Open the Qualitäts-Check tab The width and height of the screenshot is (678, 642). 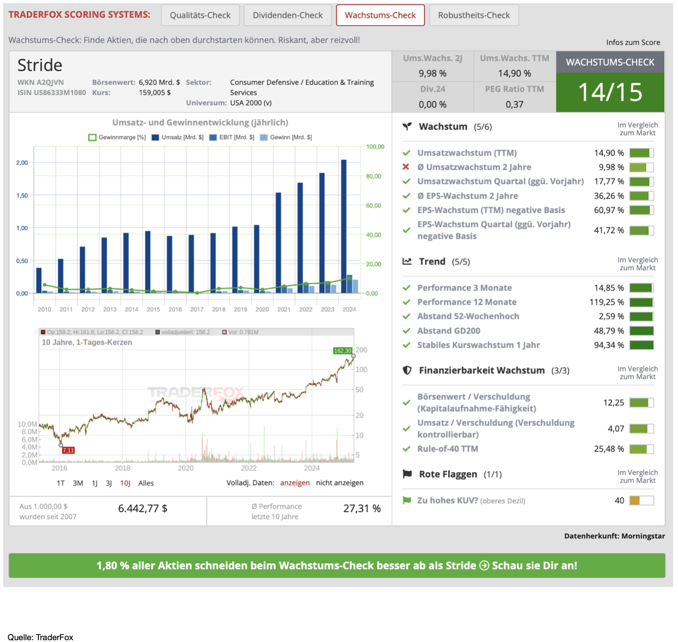[x=200, y=15]
